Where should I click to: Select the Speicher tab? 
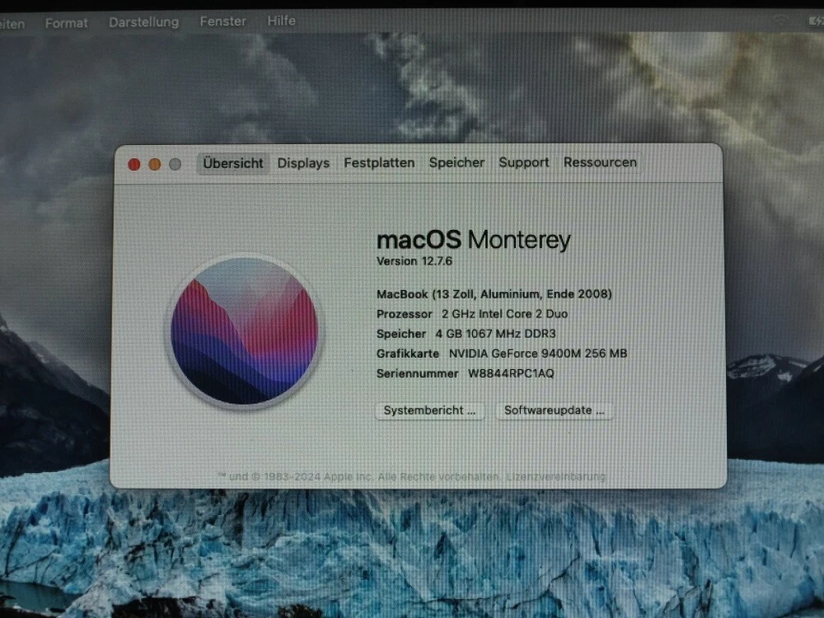456,163
